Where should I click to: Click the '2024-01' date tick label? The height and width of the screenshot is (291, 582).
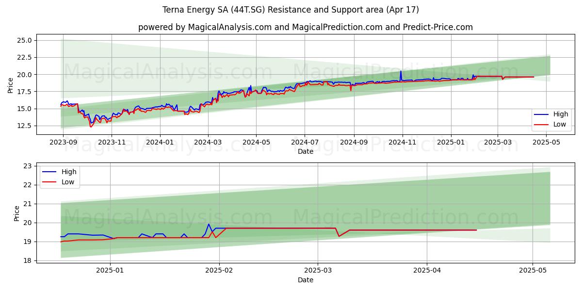click(x=160, y=142)
